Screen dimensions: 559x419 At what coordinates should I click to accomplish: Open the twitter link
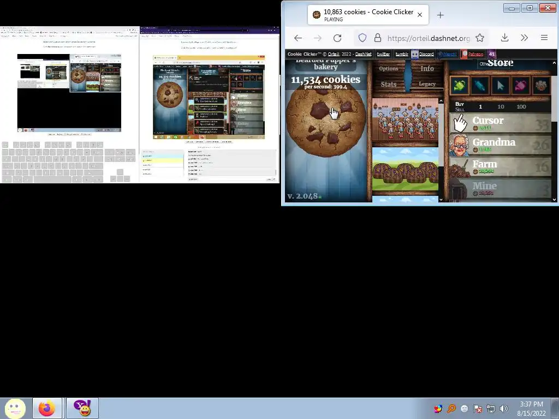click(x=383, y=54)
